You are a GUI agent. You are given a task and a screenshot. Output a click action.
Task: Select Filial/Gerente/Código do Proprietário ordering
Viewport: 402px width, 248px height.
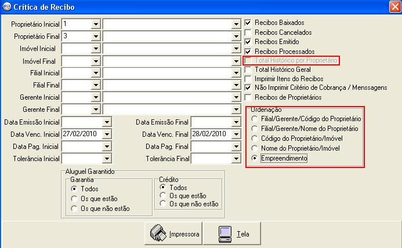[255, 119]
